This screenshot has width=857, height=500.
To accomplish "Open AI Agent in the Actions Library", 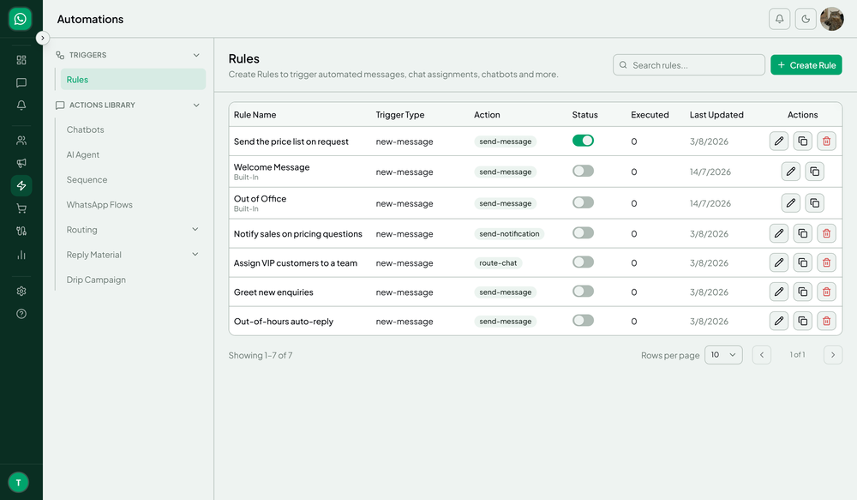I will [83, 155].
